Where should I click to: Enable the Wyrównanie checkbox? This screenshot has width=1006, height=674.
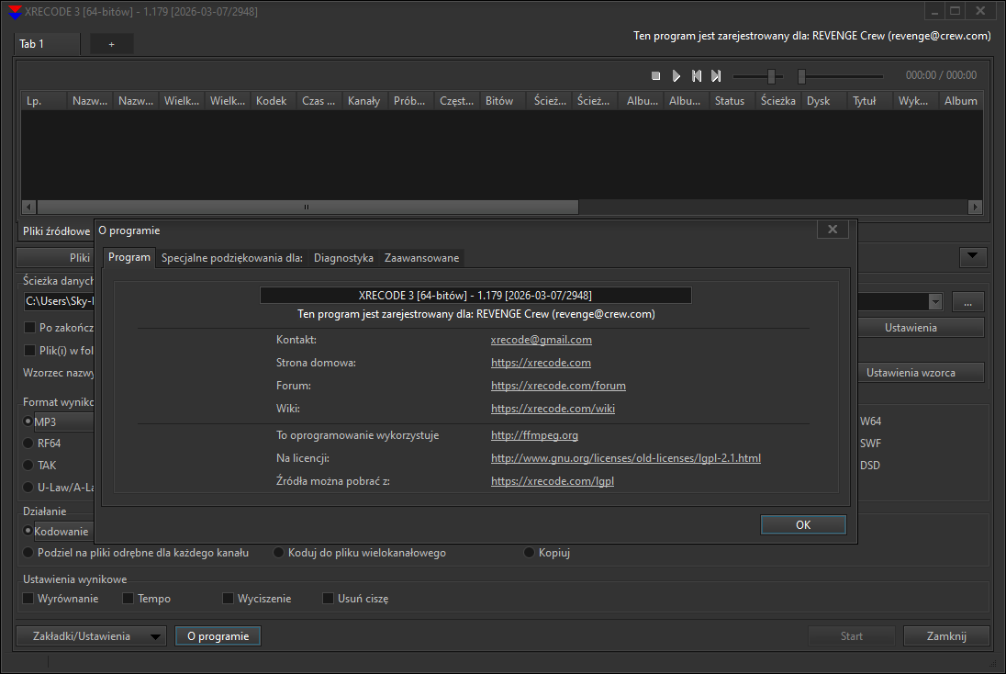(x=28, y=599)
